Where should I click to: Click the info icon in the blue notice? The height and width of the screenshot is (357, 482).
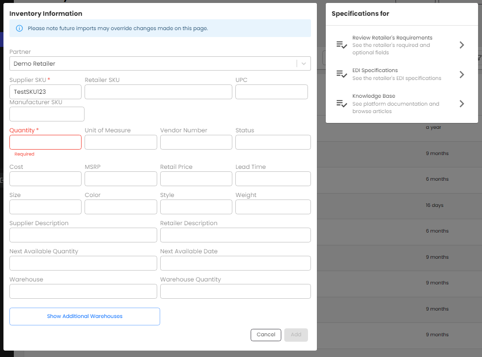(x=19, y=29)
